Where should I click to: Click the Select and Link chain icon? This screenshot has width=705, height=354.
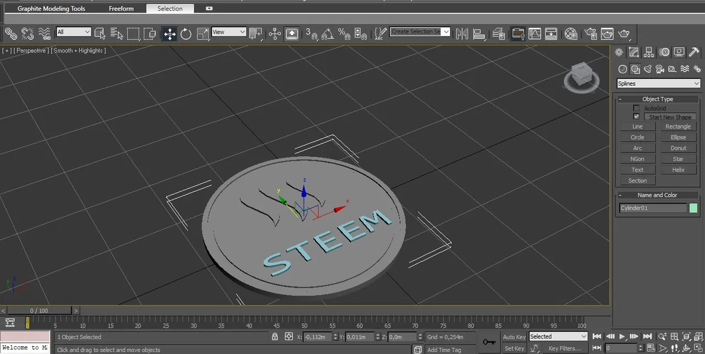coord(11,34)
